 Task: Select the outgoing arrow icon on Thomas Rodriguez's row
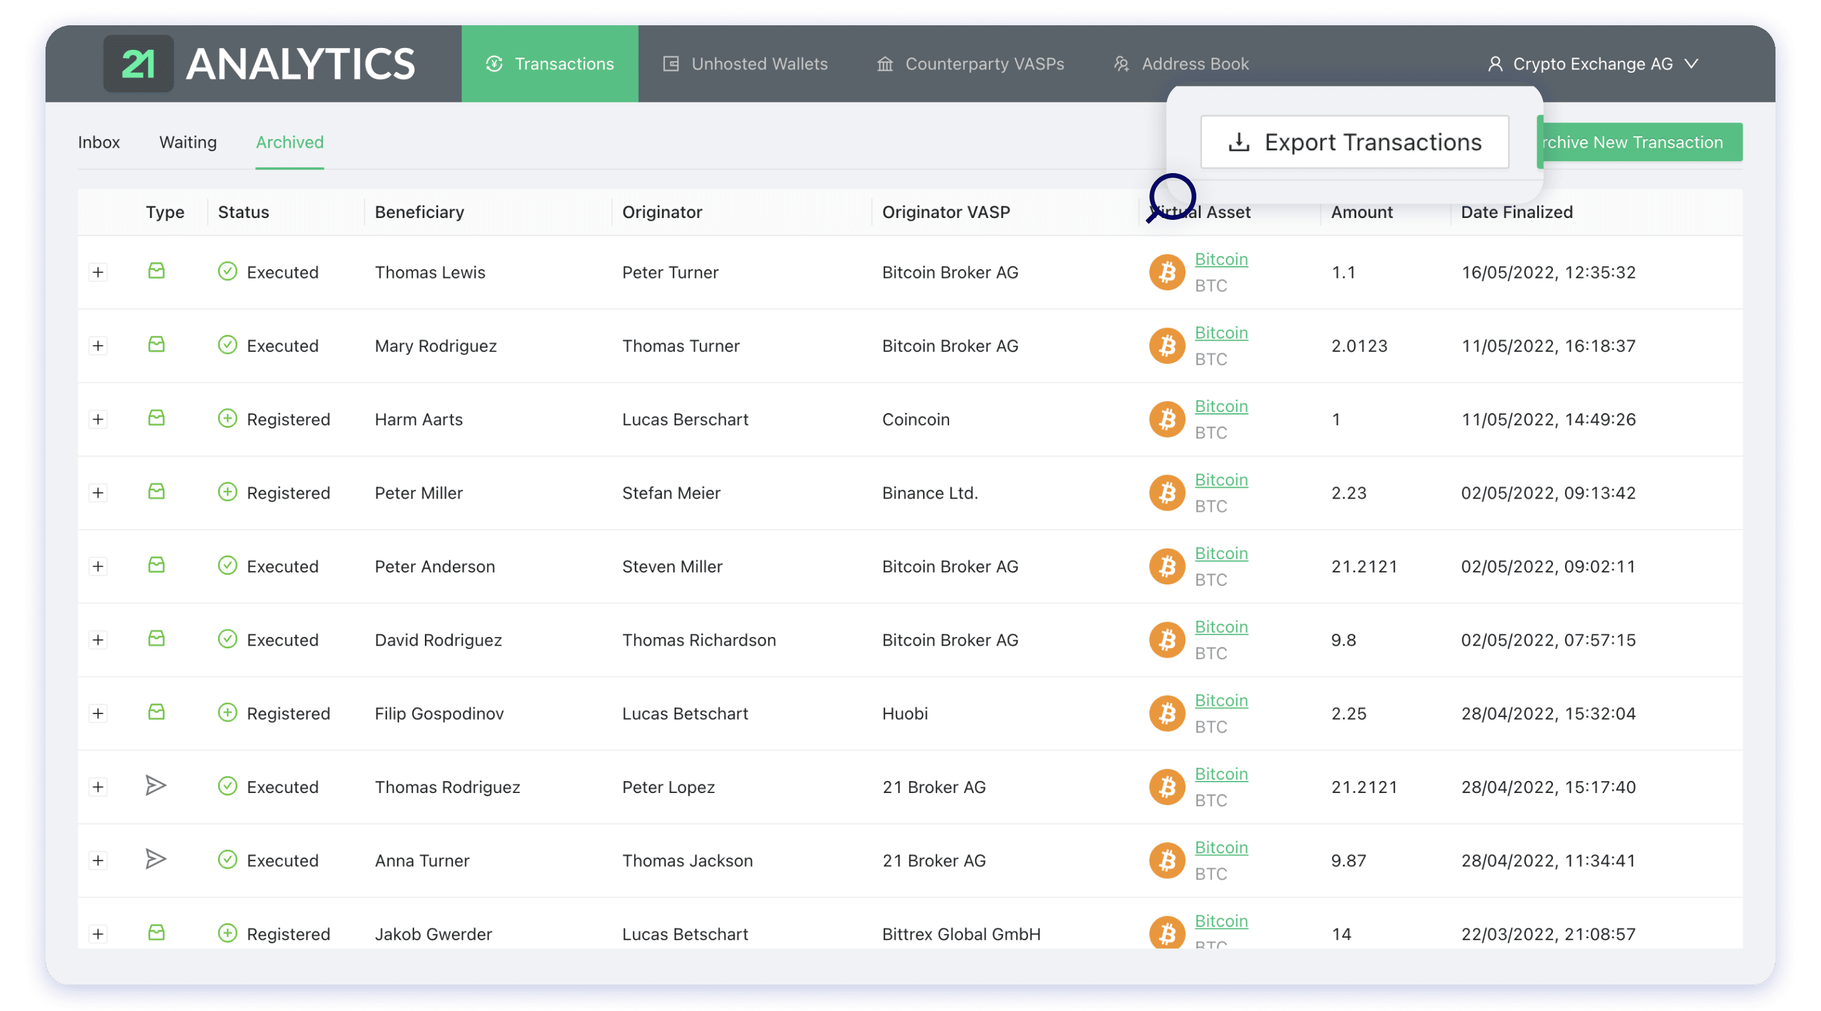(x=156, y=785)
